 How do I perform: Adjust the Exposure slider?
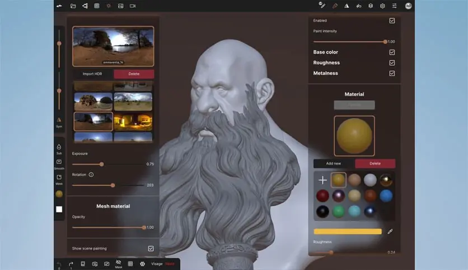pyautogui.click(x=108, y=164)
